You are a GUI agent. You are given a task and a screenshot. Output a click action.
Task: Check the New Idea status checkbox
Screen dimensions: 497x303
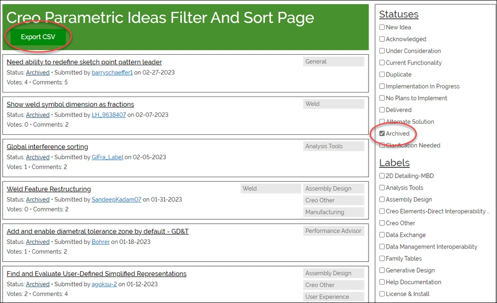382,27
